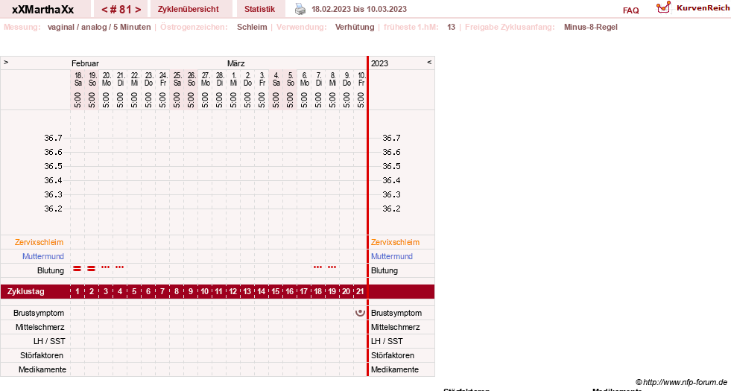Image resolution: width=731 pixels, height=391 pixels.
Task: Click the right Muttermund row label
Action: (392, 256)
